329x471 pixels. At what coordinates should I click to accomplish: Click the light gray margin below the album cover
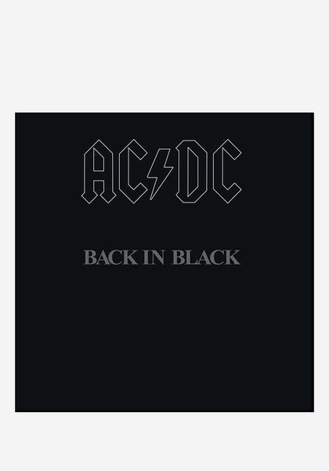click(x=164, y=441)
